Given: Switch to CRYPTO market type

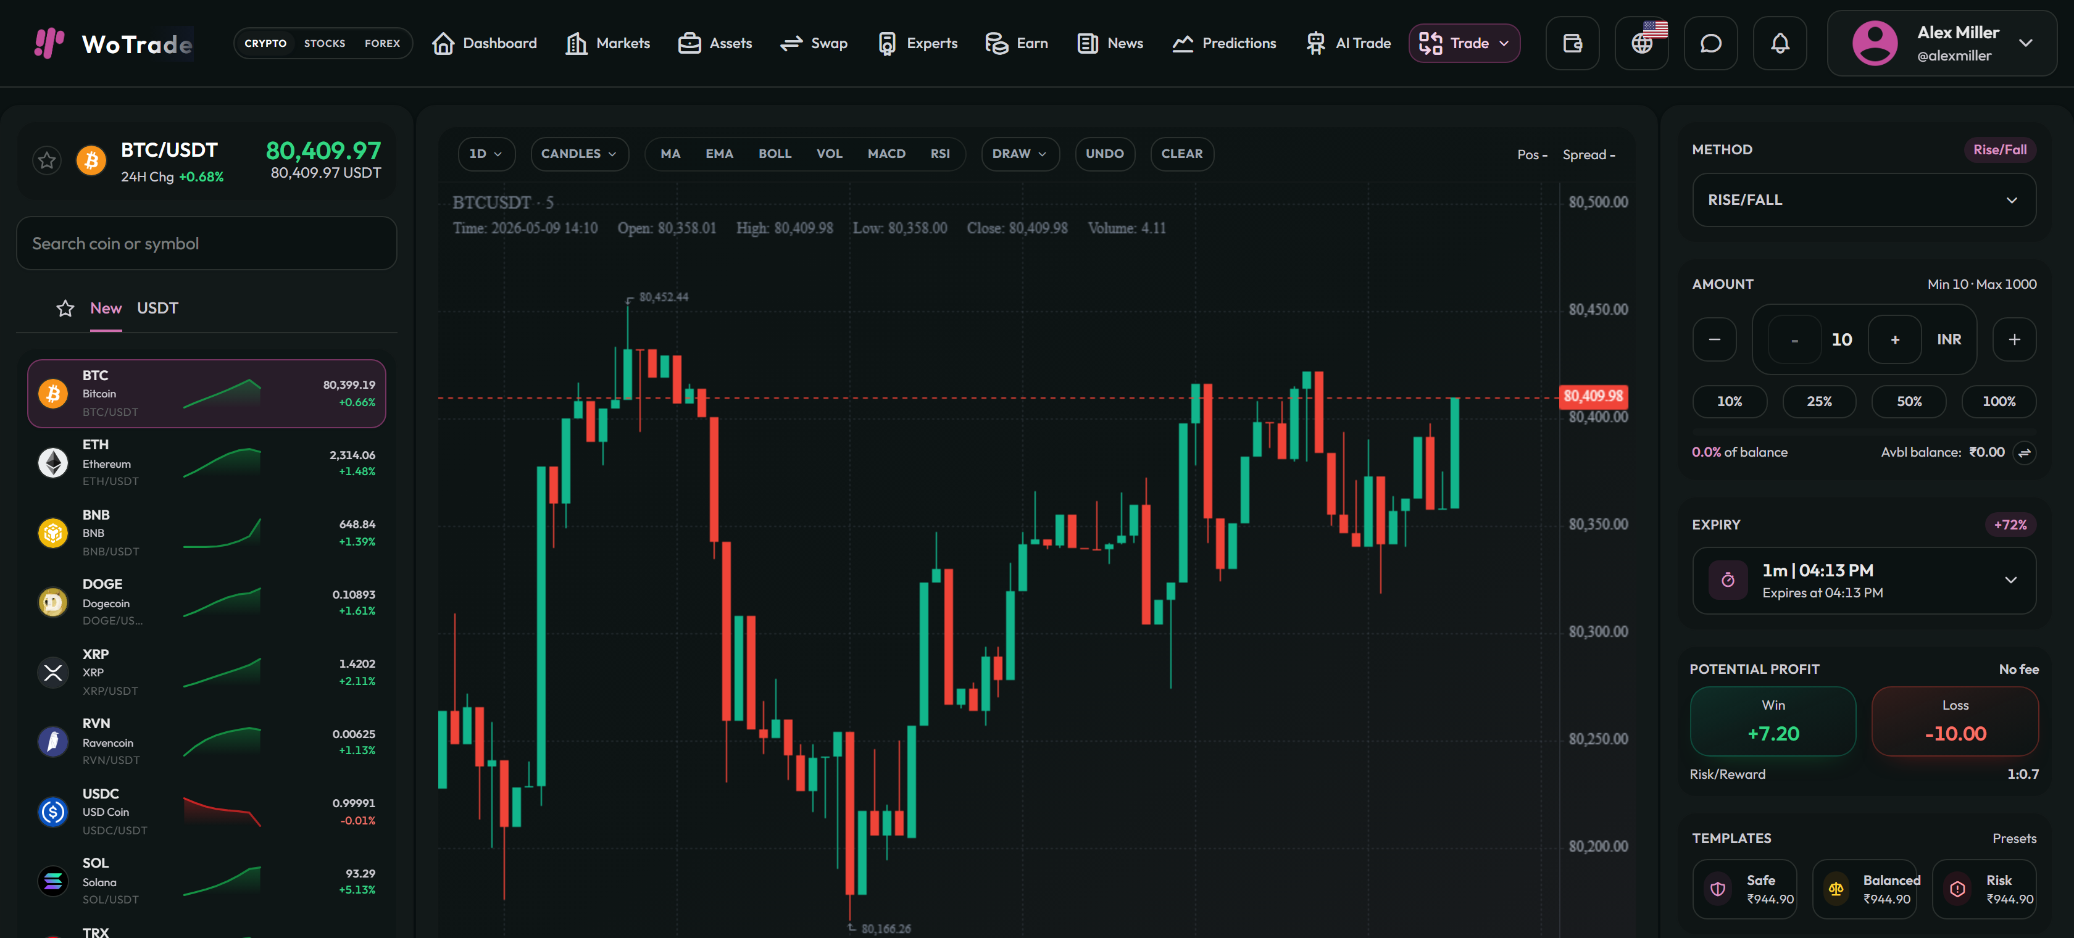Looking at the screenshot, I should [265, 43].
